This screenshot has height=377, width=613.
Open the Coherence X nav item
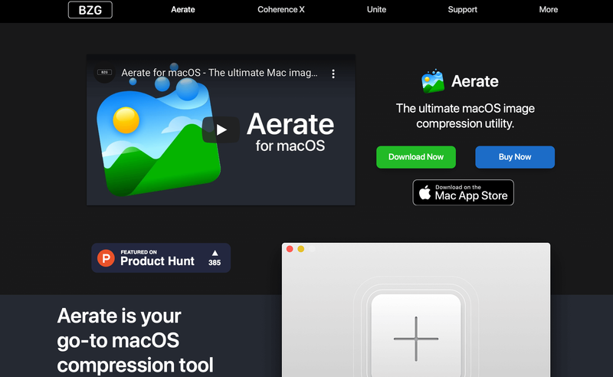coord(280,9)
